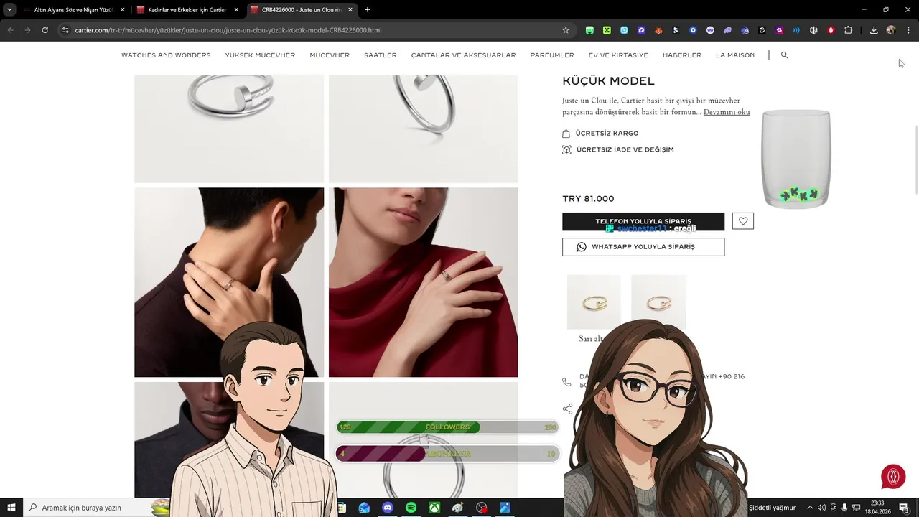The width and height of the screenshot is (919, 517).
Task: Select the rose gold ring variant thumbnail
Action: (x=658, y=302)
